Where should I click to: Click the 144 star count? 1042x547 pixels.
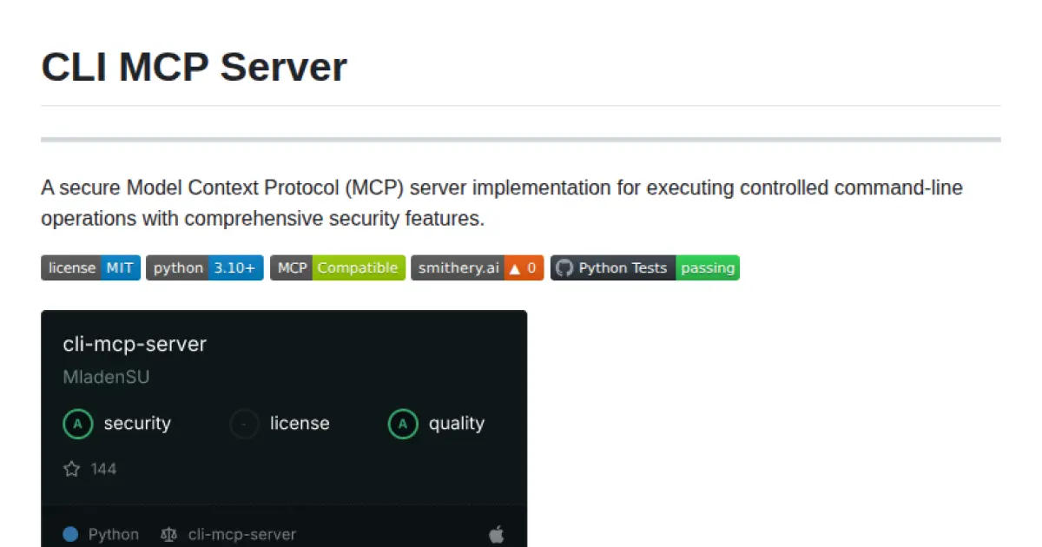click(x=103, y=469)
